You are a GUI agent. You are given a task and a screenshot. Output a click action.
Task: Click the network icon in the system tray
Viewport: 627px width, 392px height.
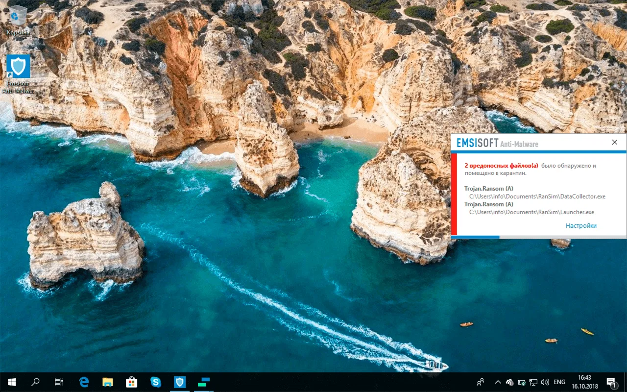coord(534,382)
